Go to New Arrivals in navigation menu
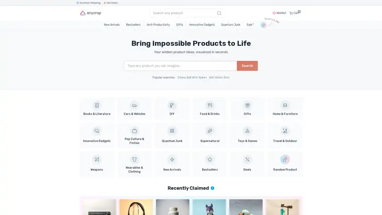 (x=111, y=25)
